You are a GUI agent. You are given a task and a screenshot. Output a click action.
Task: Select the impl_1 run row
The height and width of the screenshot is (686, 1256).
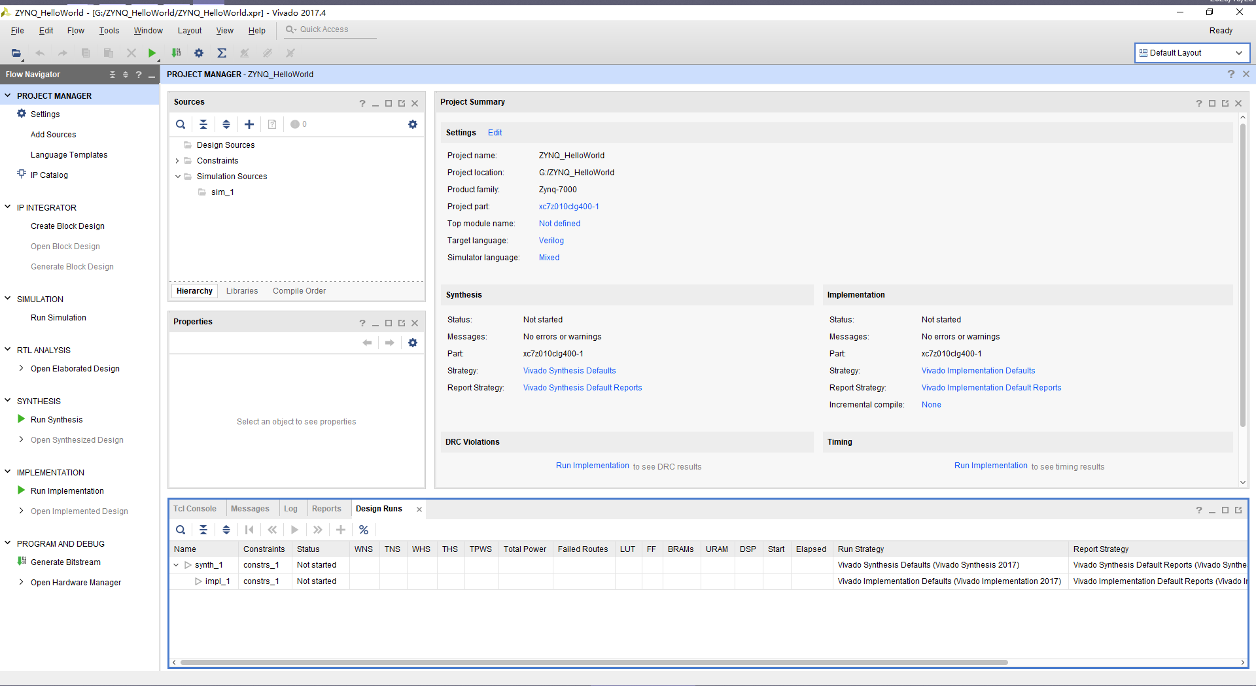(708, 581)
